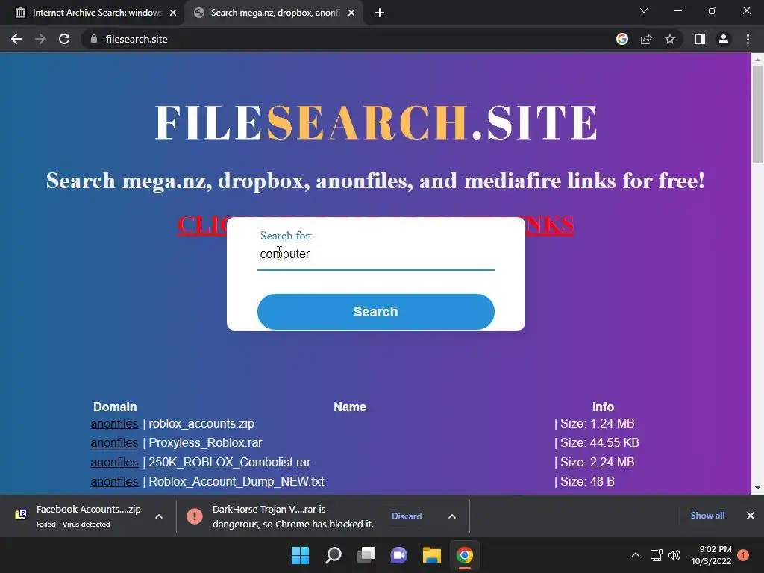Click the DarkHorse Trojan warning icon

coord(195,516)
